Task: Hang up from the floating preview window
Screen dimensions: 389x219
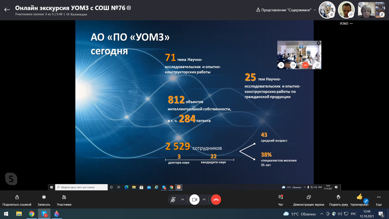Action: click(x=305, y=65)
